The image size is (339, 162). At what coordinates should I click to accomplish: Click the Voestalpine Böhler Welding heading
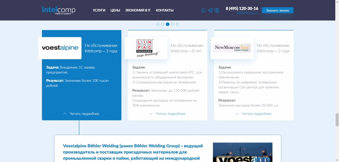[133, 152]
